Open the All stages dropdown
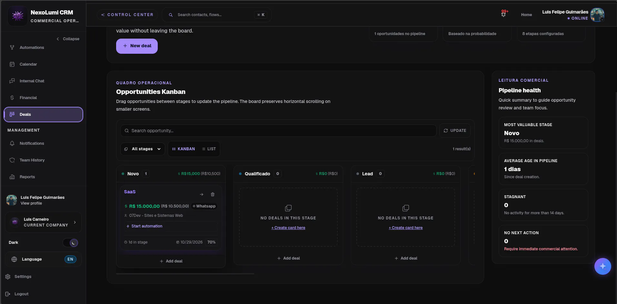Viewport: 617px width, 304px height. [143, 149]
